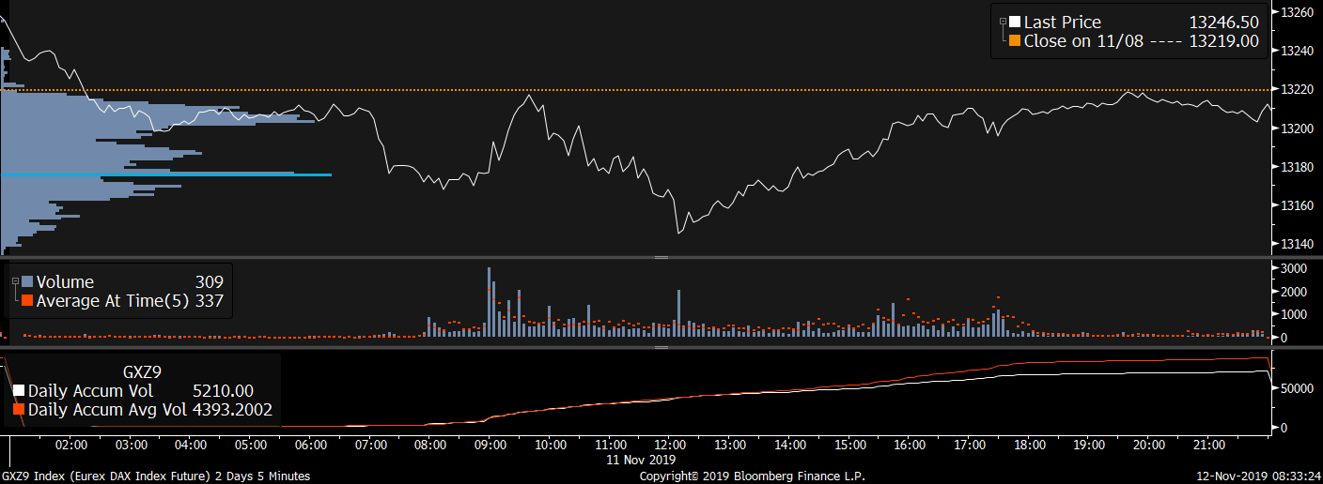The height and width of the screenshot is (484, 1323).
Task: Click the 13240 price axis label
Action: [1299, 51]
